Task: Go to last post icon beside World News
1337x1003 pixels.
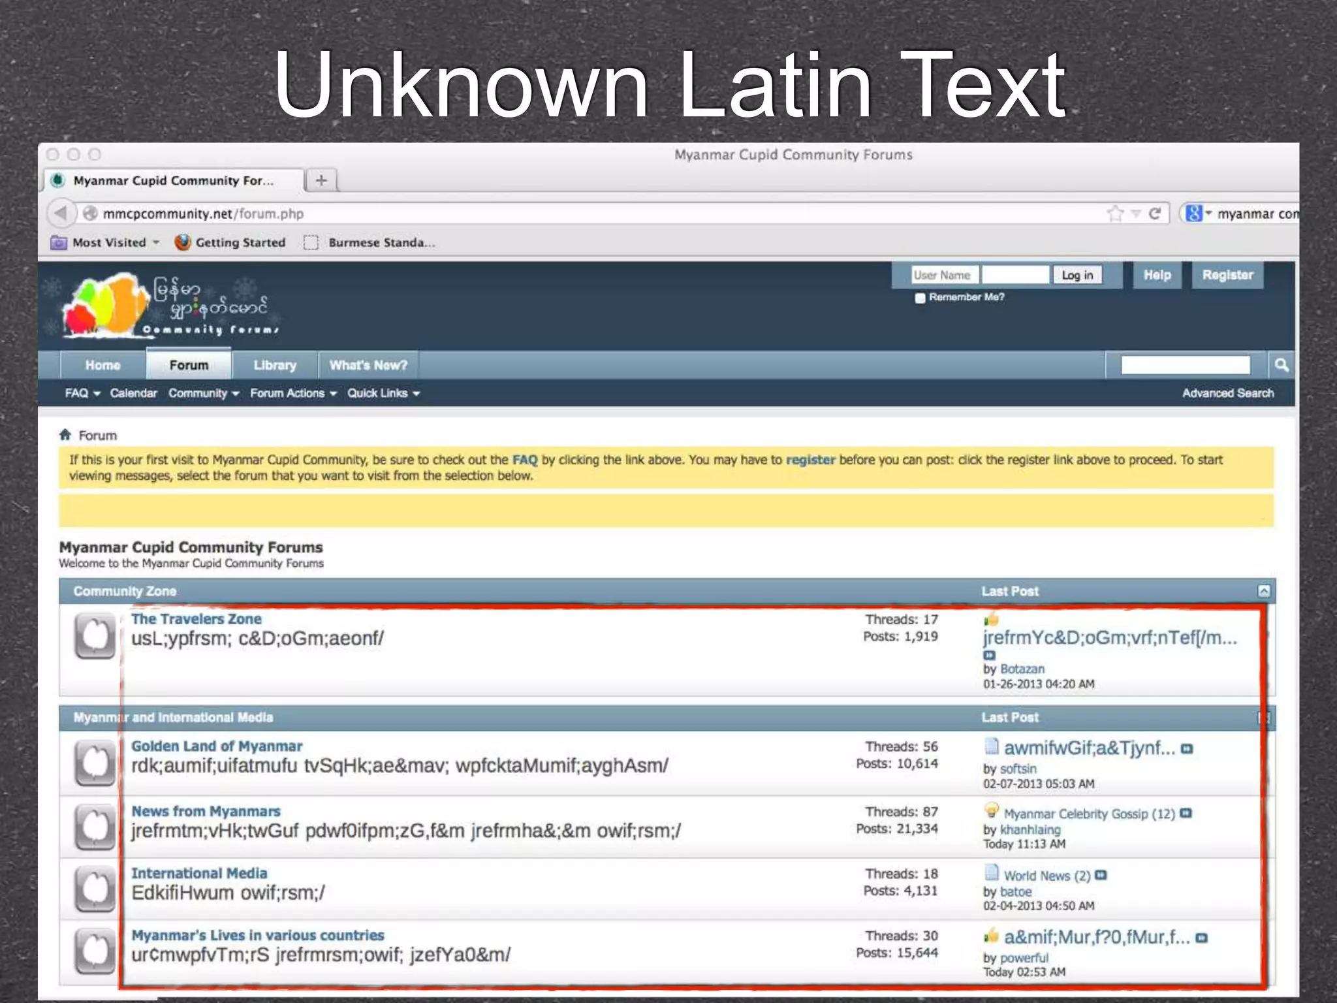Action: tap(1101, 875)
